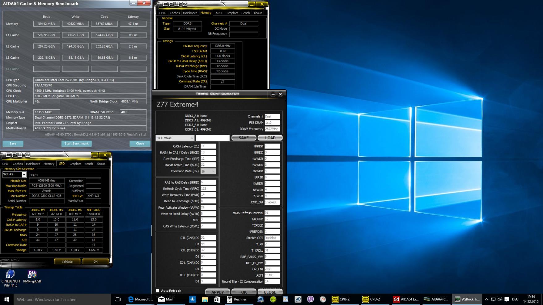The height and width of the screenshot is (305, 543).
Task: Minimize the Timing Configurator window
Action: (x=273, y=94)
